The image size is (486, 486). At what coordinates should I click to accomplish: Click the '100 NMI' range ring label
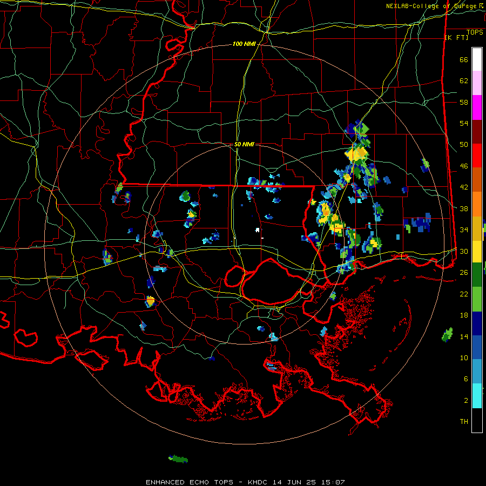click(244, 44)
